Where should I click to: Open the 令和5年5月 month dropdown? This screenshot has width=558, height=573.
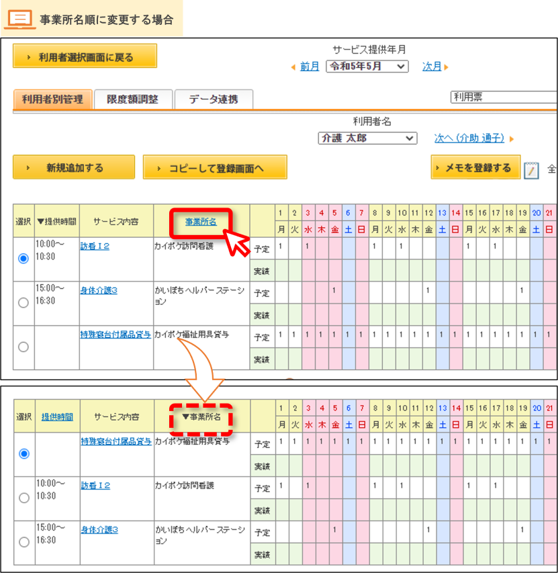tap(367, 67)
